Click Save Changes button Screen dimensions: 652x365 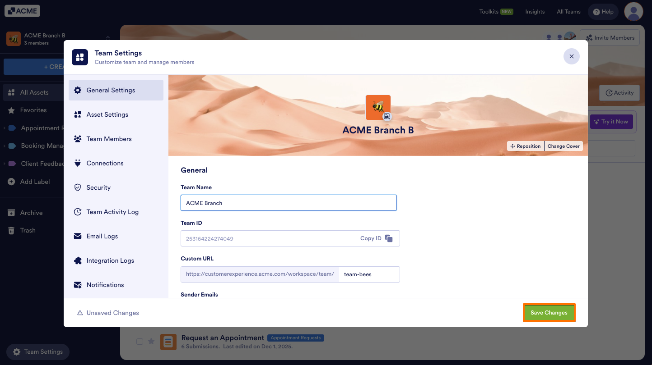tap(549, 313)
